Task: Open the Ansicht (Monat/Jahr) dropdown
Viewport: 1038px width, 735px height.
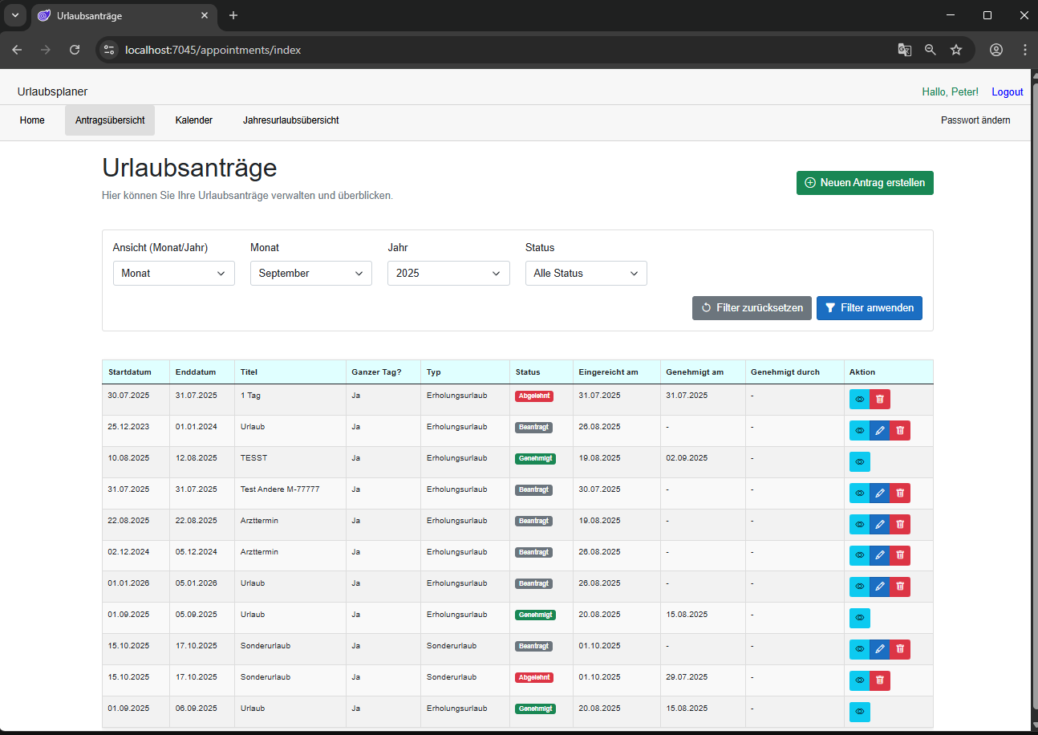Action: tap(173, 274)
